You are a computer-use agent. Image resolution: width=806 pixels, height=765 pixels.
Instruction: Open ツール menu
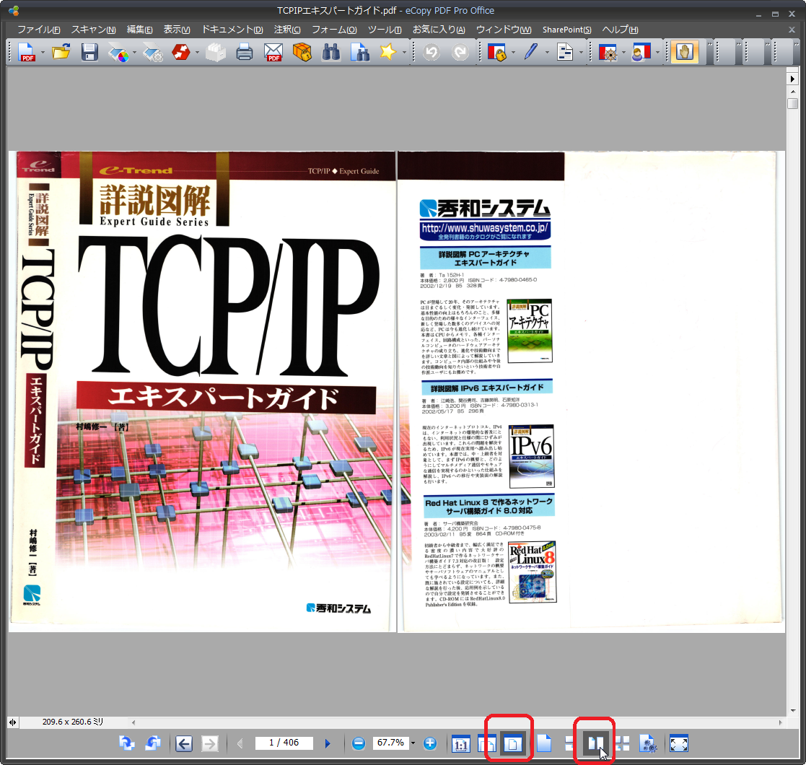click(x=385, y=30)
